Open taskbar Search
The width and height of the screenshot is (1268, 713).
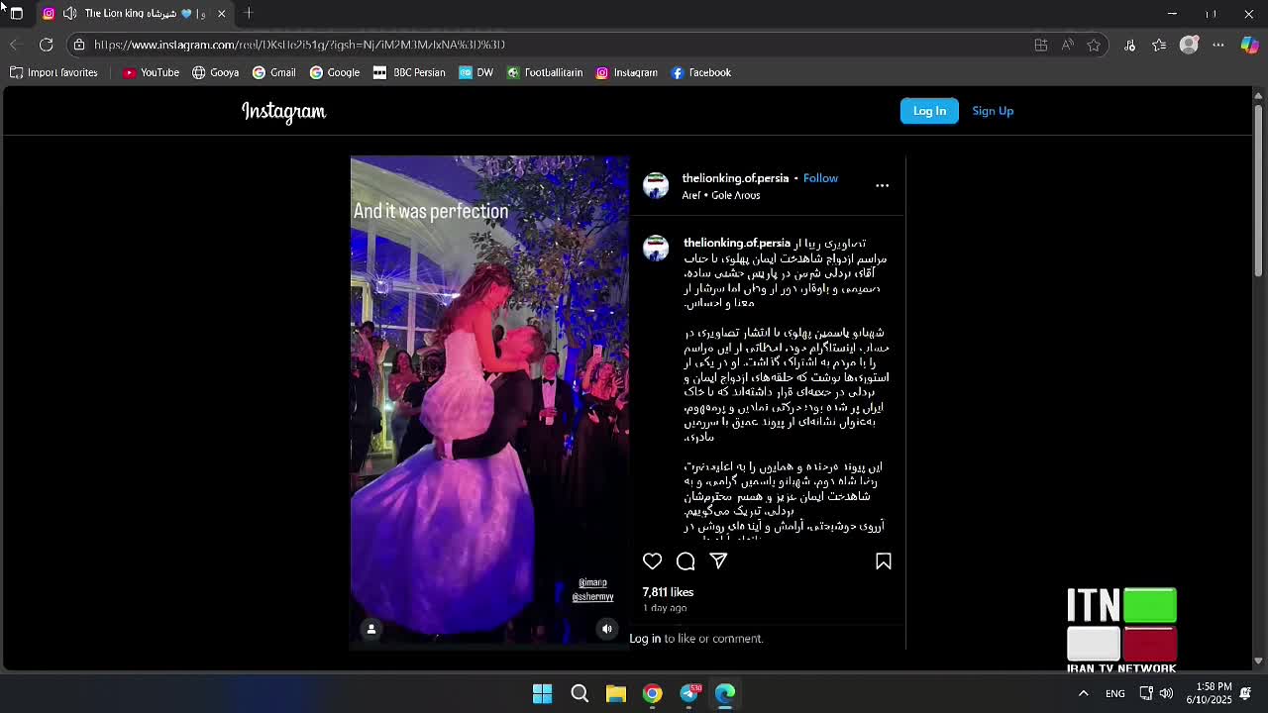pyautogui.click(x=580, y=693)
